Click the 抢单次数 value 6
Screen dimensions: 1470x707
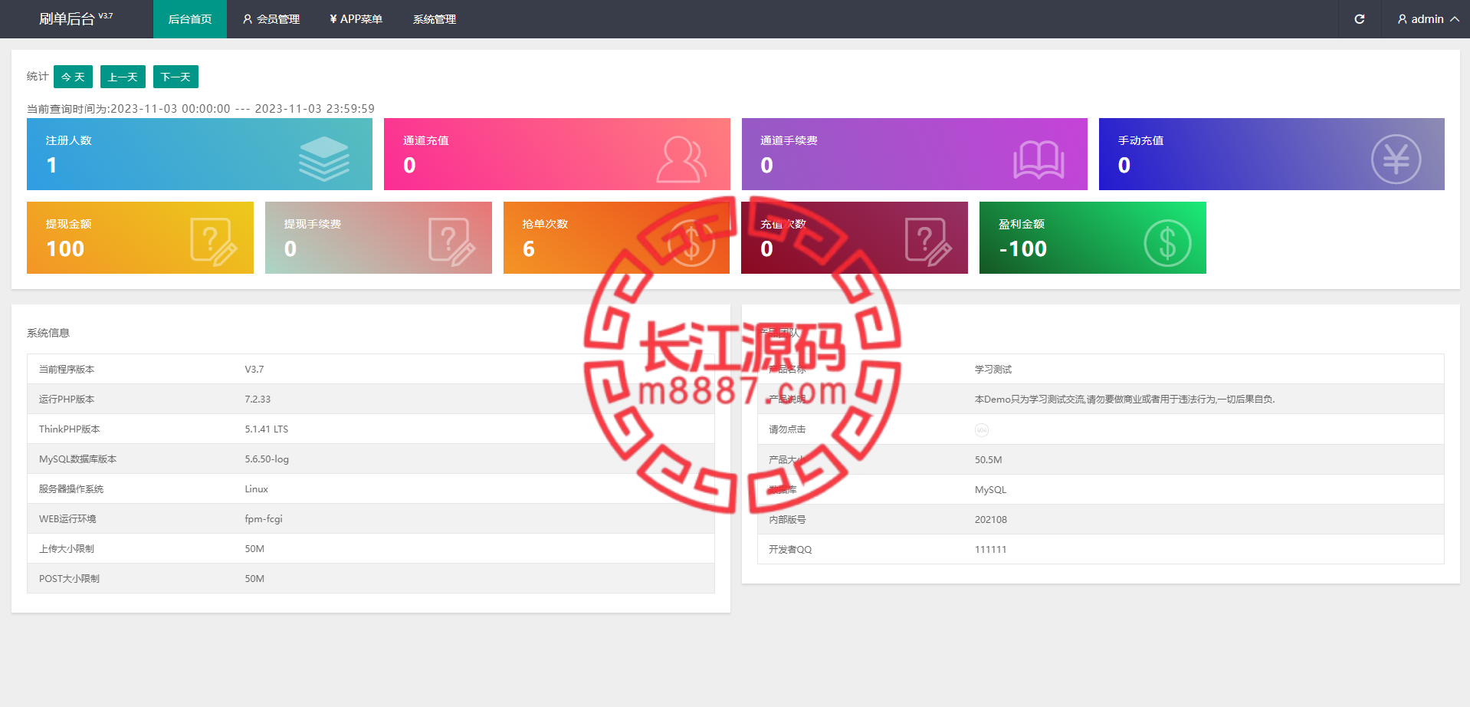529,249
